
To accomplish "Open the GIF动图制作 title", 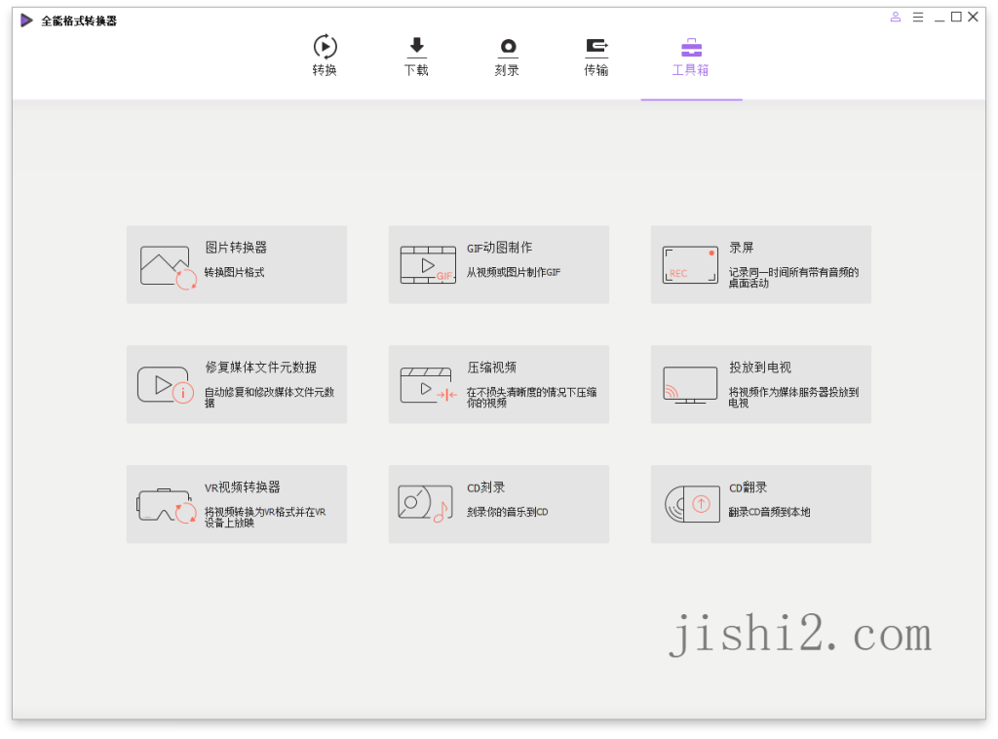I will tap(500, 248).
